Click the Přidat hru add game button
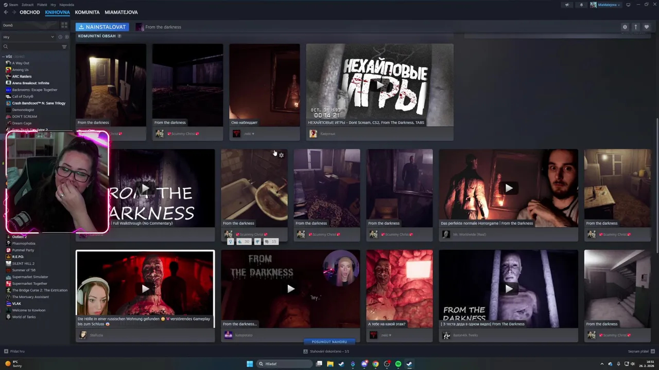The height and width of the screenshot is (370, 659). coord(14,351)
